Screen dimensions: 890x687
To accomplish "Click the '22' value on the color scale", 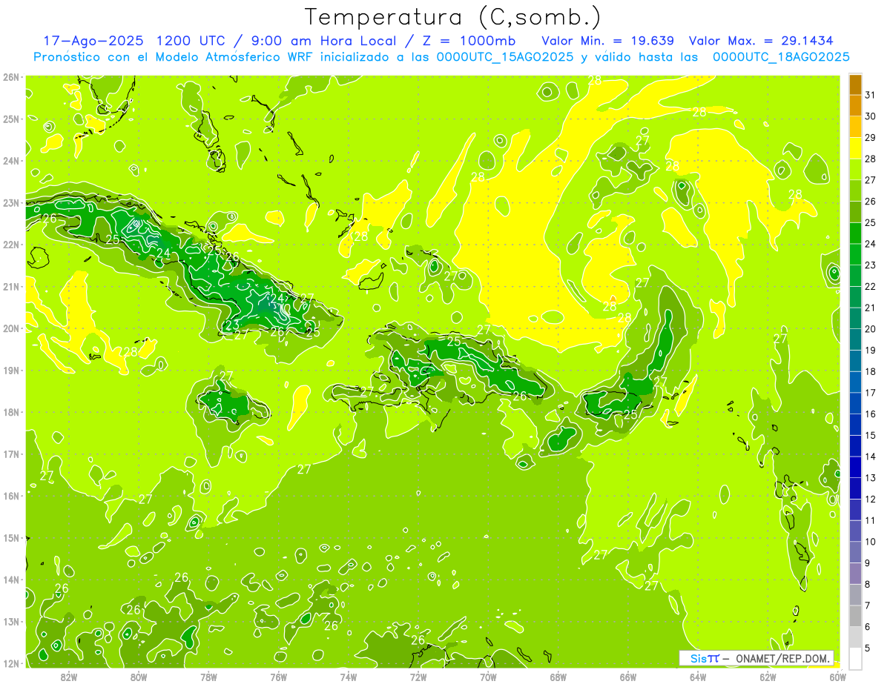I will 871,287.
